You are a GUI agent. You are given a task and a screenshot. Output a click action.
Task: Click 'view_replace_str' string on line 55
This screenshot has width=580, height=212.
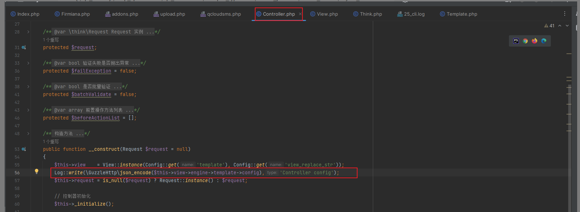tap(310, 165)
